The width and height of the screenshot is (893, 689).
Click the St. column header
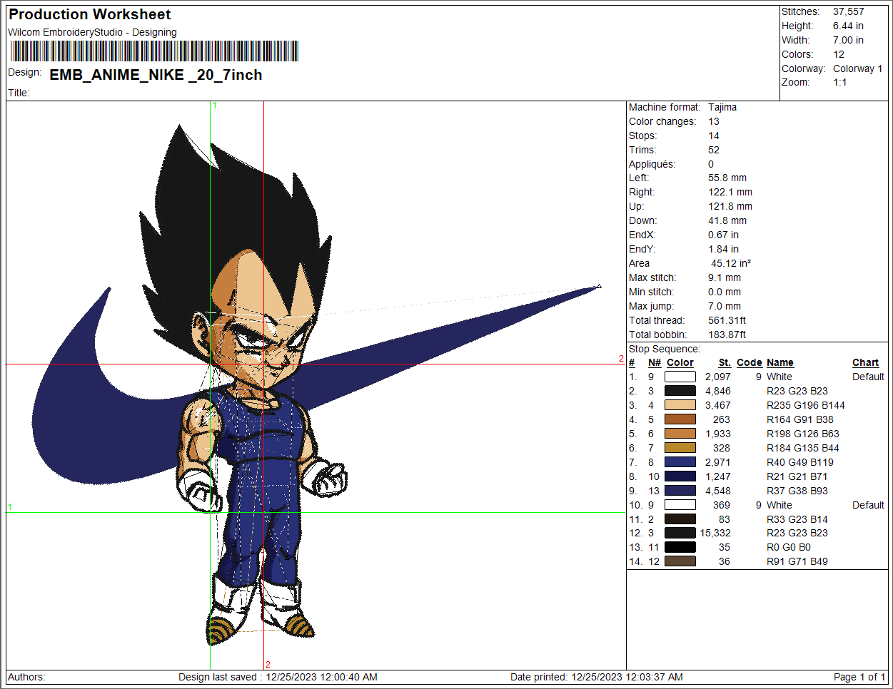click(725, 362)
